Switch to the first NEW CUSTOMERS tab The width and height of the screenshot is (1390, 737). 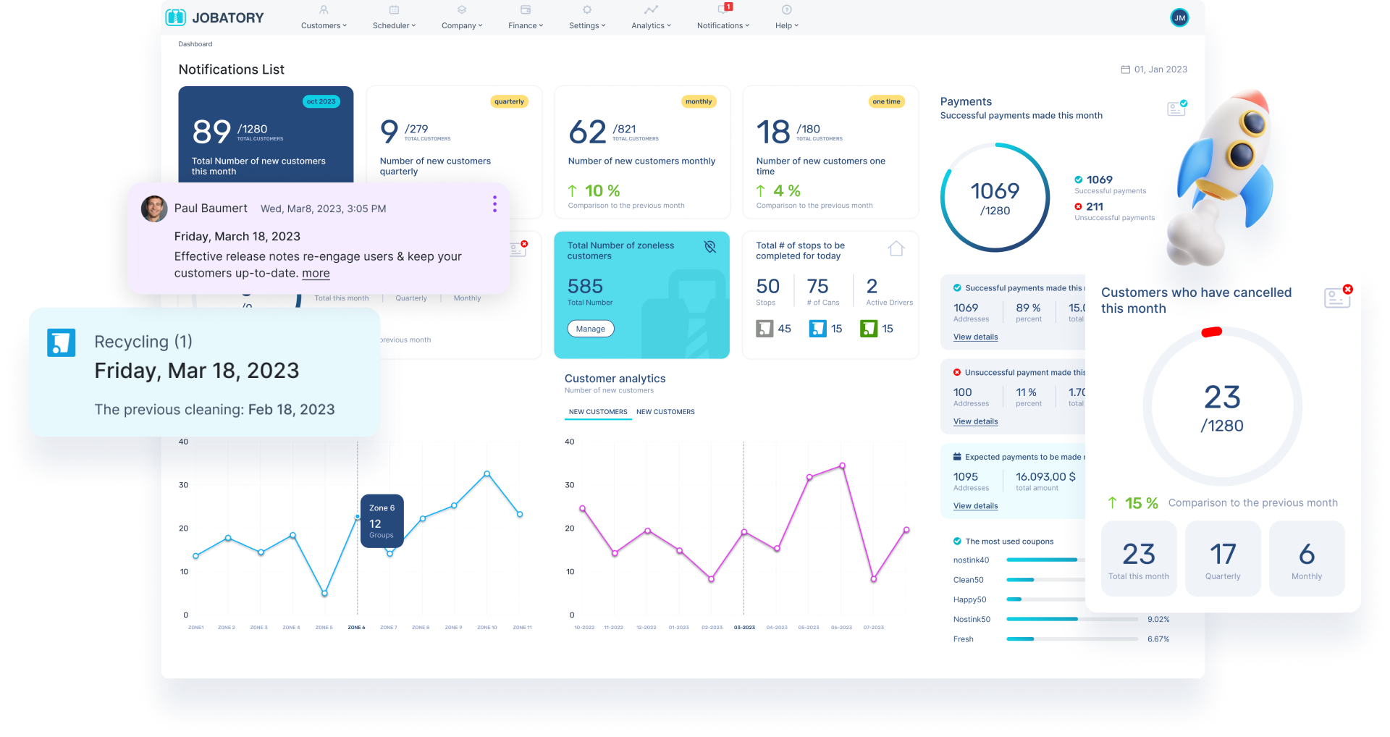click(x=597, y=412)
